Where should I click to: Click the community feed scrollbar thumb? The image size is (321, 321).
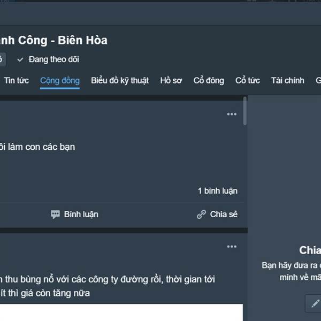(x=245, y=111)
